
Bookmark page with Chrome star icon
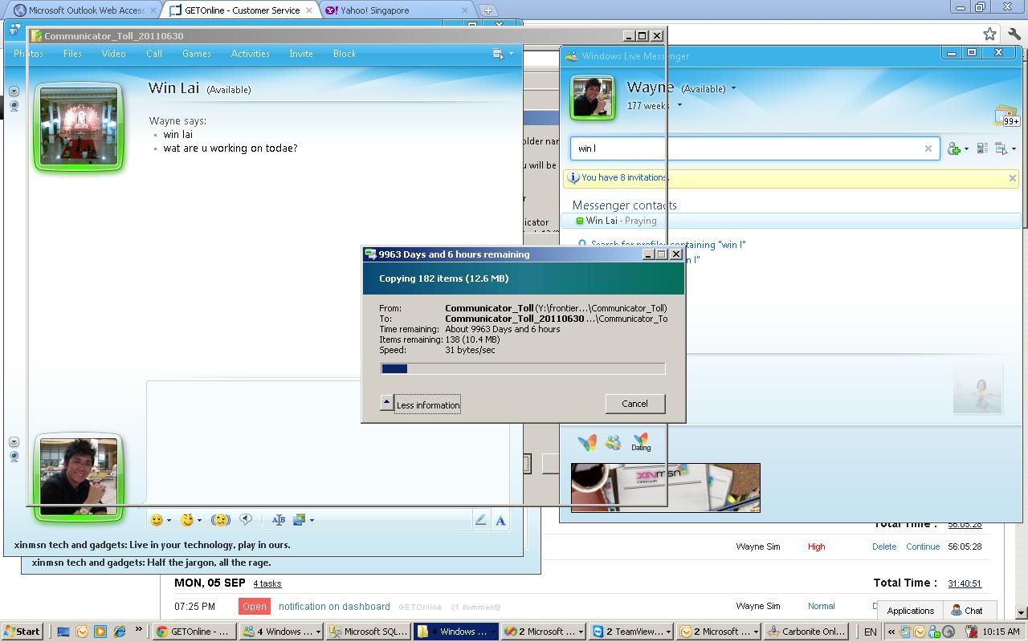click(x=990, y=34)
